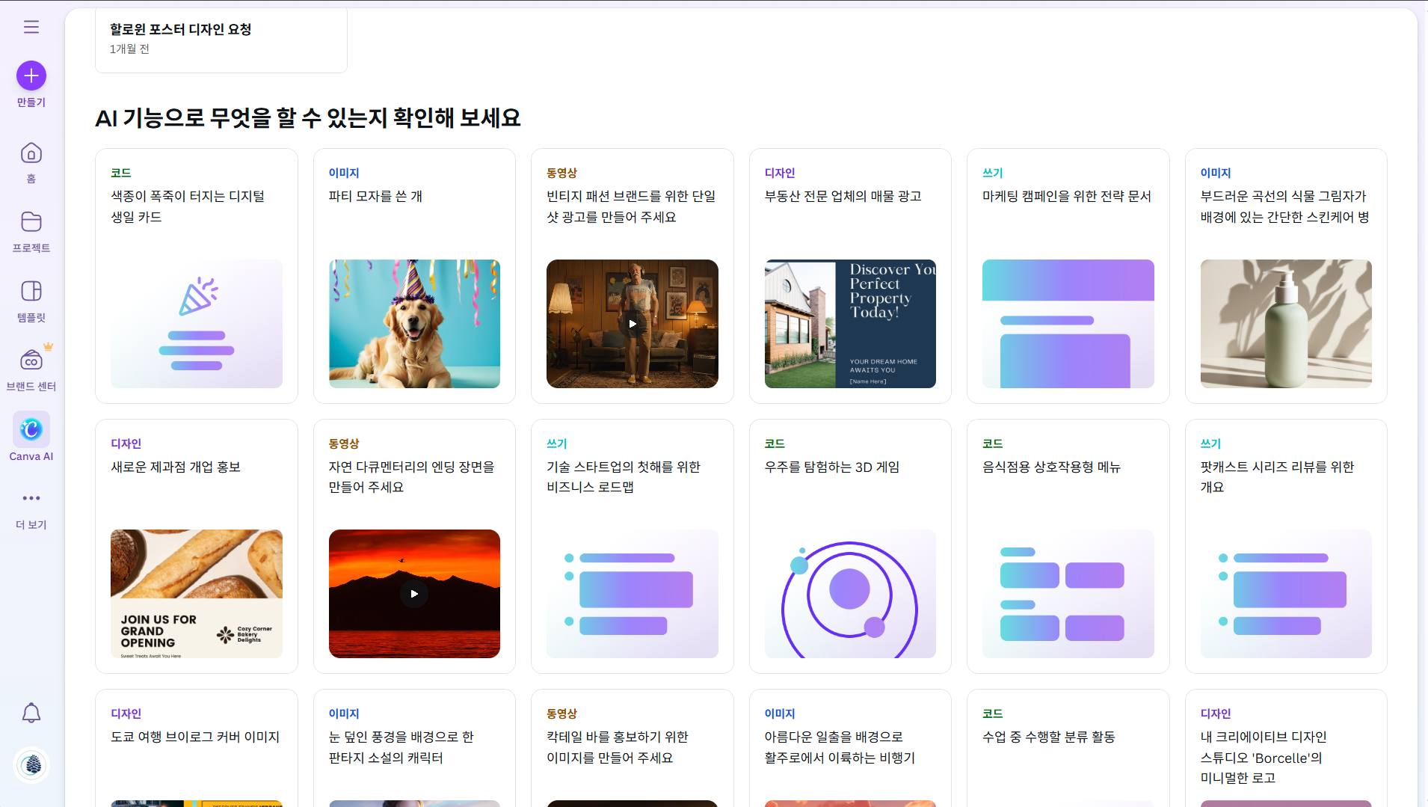1428x807 pixels.
Task: Choose the 스킨케어 병 image prompt
Action: point(1286,276)
